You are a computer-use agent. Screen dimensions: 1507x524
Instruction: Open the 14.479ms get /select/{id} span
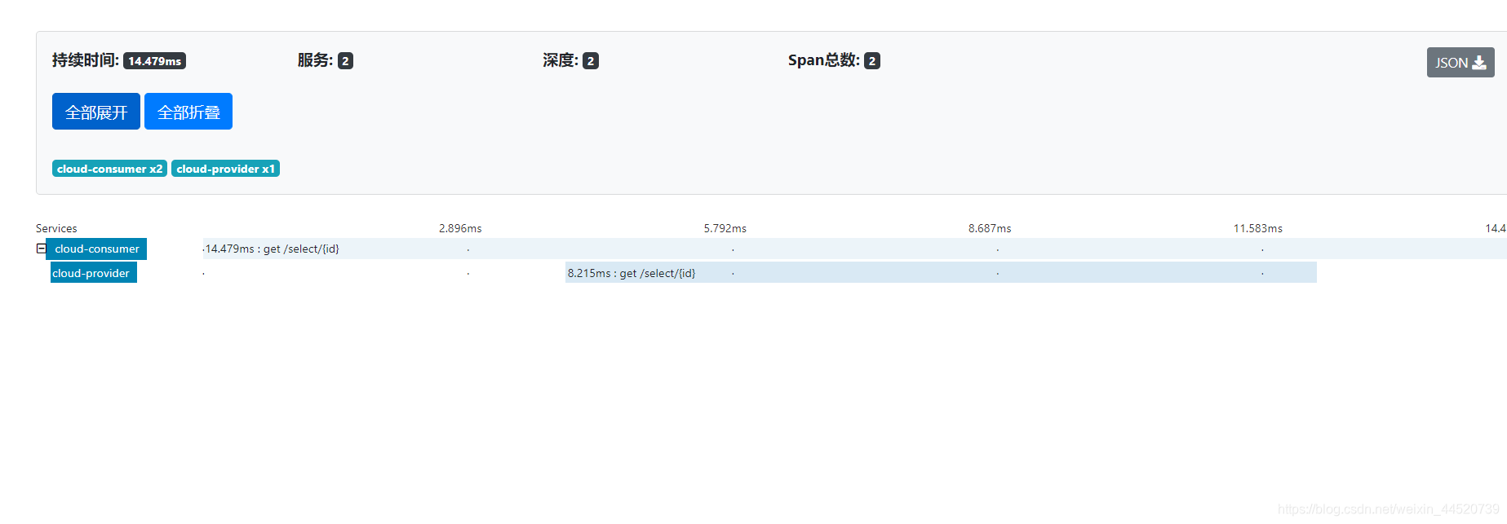[x=854, y=249]
